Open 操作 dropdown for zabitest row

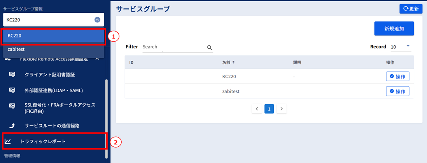click(397, 91)
